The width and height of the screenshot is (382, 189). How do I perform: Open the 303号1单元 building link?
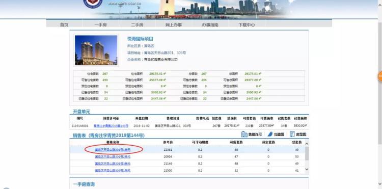tap(113, 171)
